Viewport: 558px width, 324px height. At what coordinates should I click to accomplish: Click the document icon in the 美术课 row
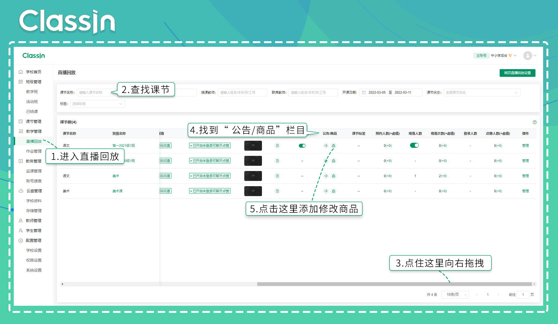click(x=277, y=191)
